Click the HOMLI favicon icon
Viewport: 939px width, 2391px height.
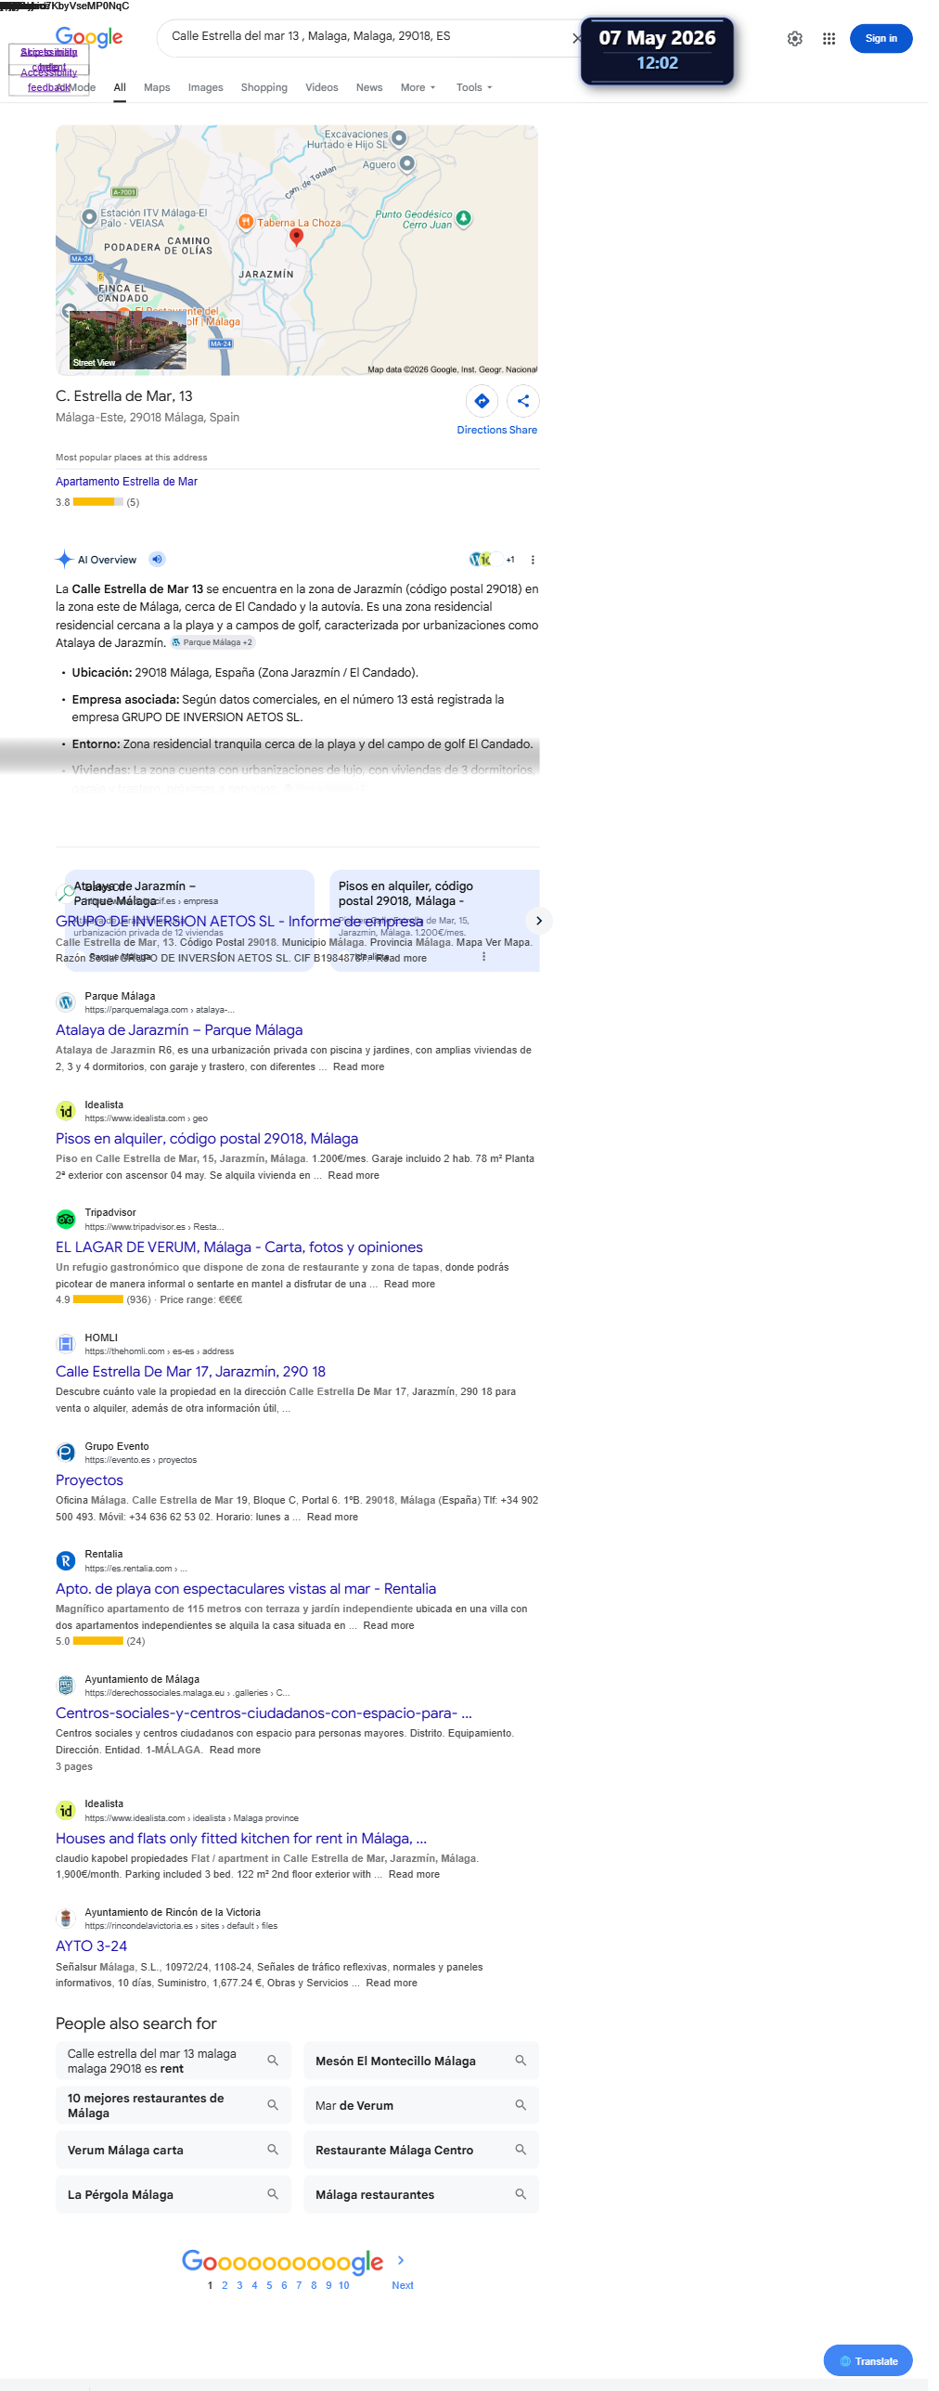pos(66,1343)
